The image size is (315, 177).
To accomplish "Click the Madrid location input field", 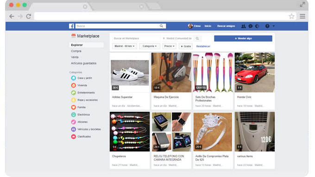I will click(177, 38).
